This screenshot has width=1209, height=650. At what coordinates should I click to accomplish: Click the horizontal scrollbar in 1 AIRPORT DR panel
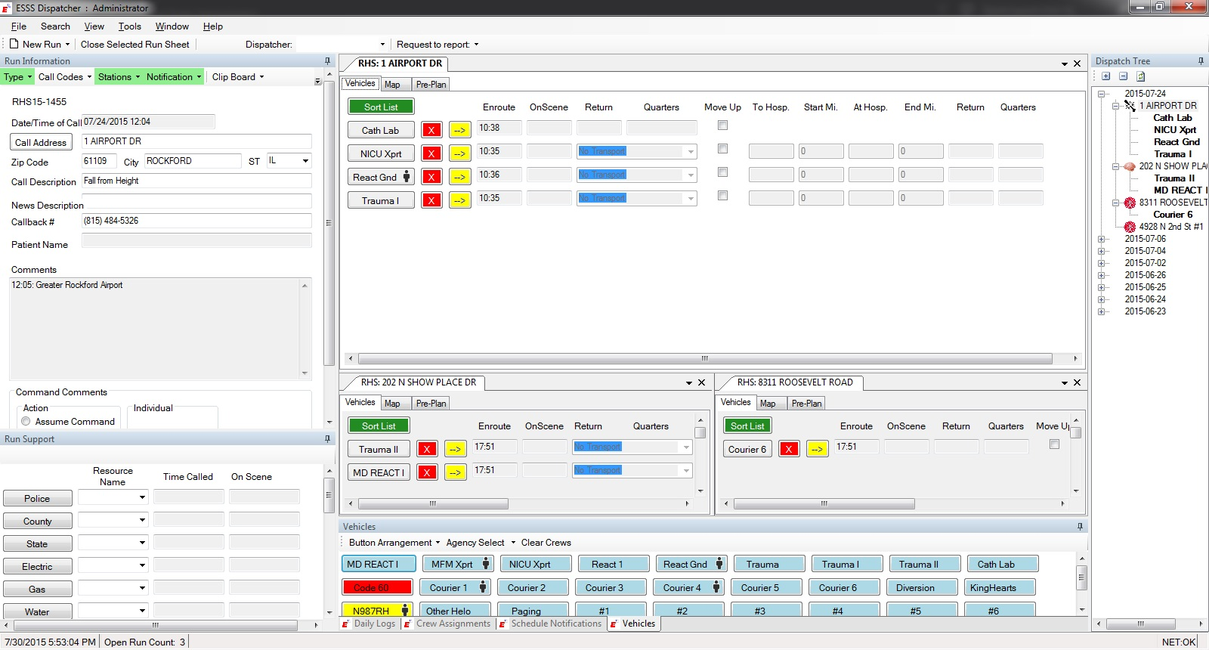click(x=704, y=358)
